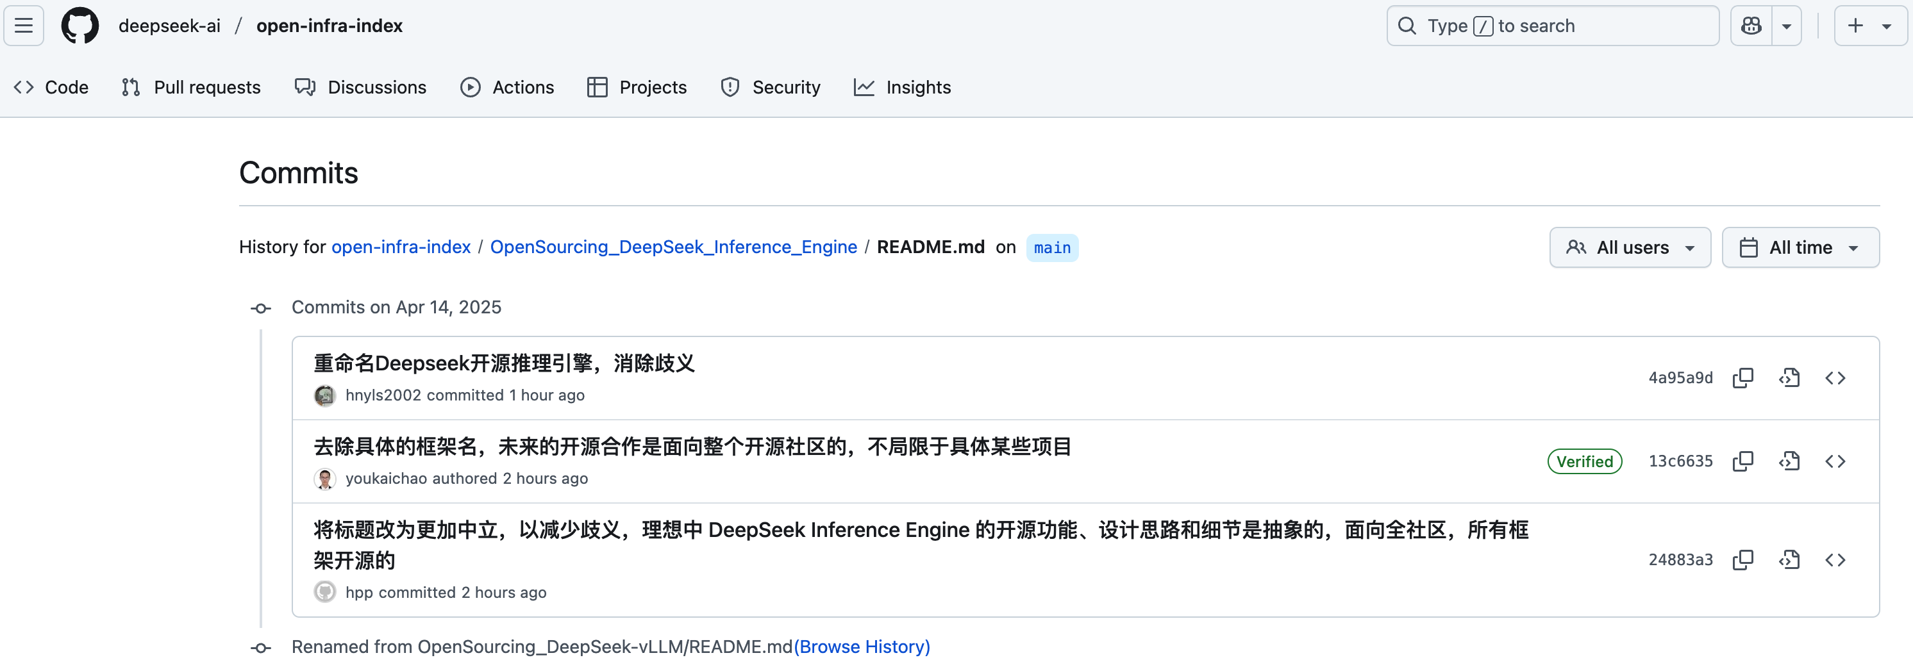The height and width of the screenshot is (660, 1913).
Task: Copy full SHA for commit 4a95a9d
Action: pyautogui.click(x=1743, y=378)
